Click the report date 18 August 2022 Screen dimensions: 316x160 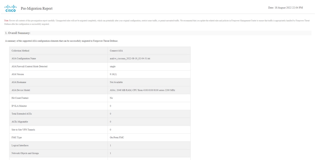click(x=285, y=8)
